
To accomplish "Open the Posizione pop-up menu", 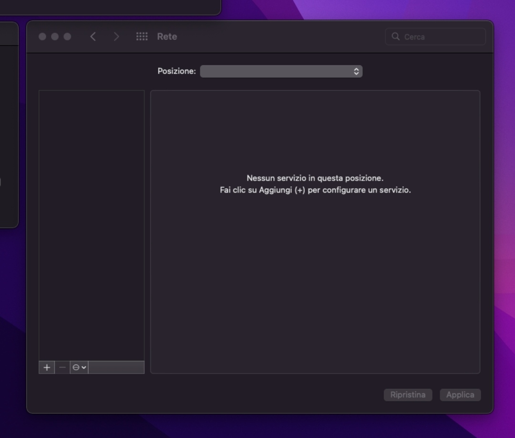I will [x=281, y=71].
